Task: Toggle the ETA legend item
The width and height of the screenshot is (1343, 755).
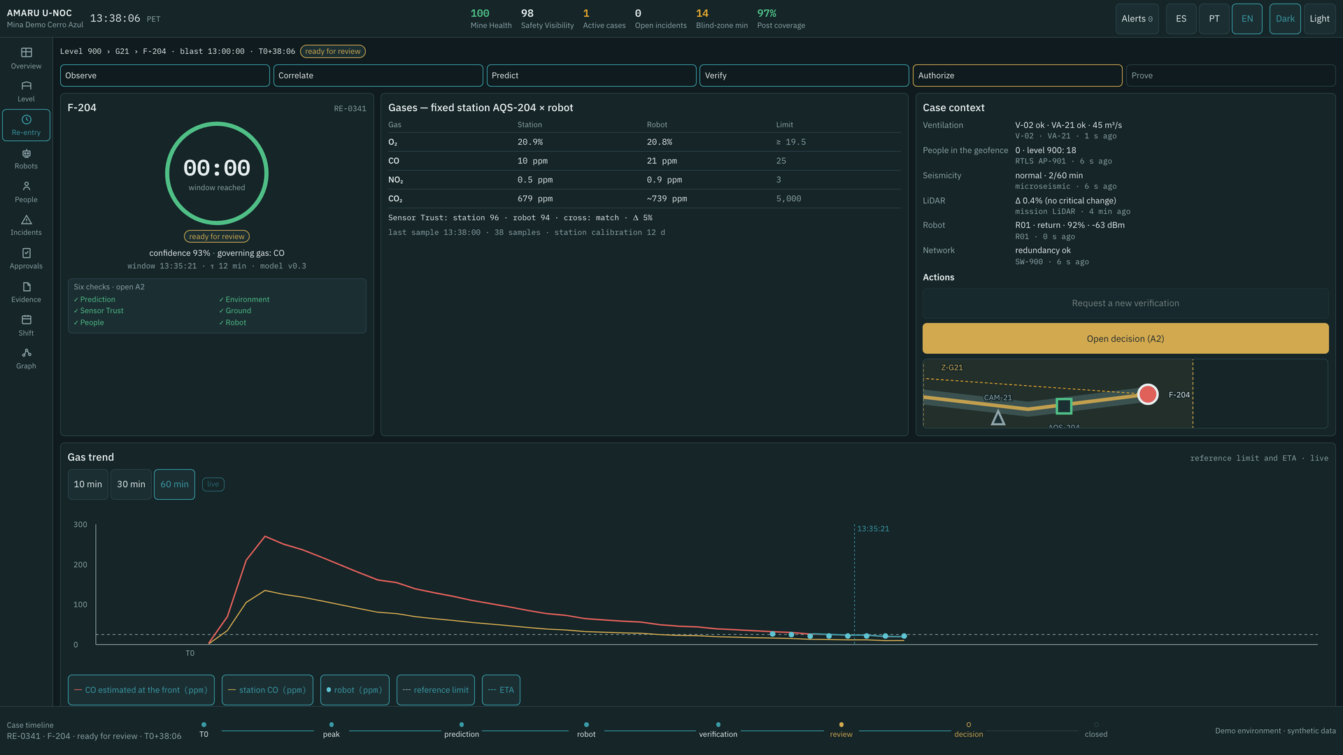Action: [x=501, y=690]
